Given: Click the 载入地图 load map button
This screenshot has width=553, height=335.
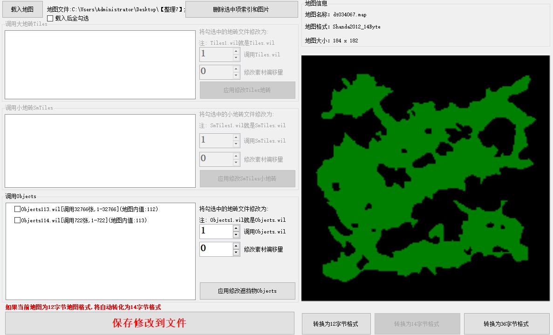Looking at the screenshot, I should point(22,9).
